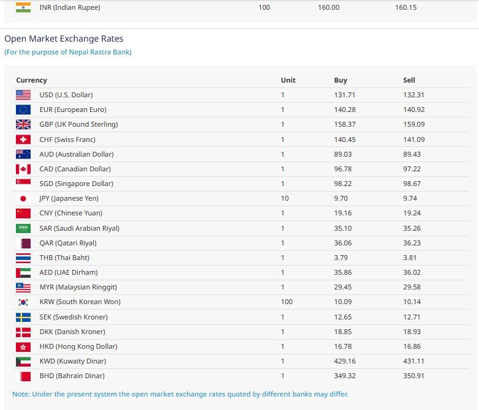Click the Swiss flag icon
479x410 pixels.
pyautogui.click(x=23, y=140)
